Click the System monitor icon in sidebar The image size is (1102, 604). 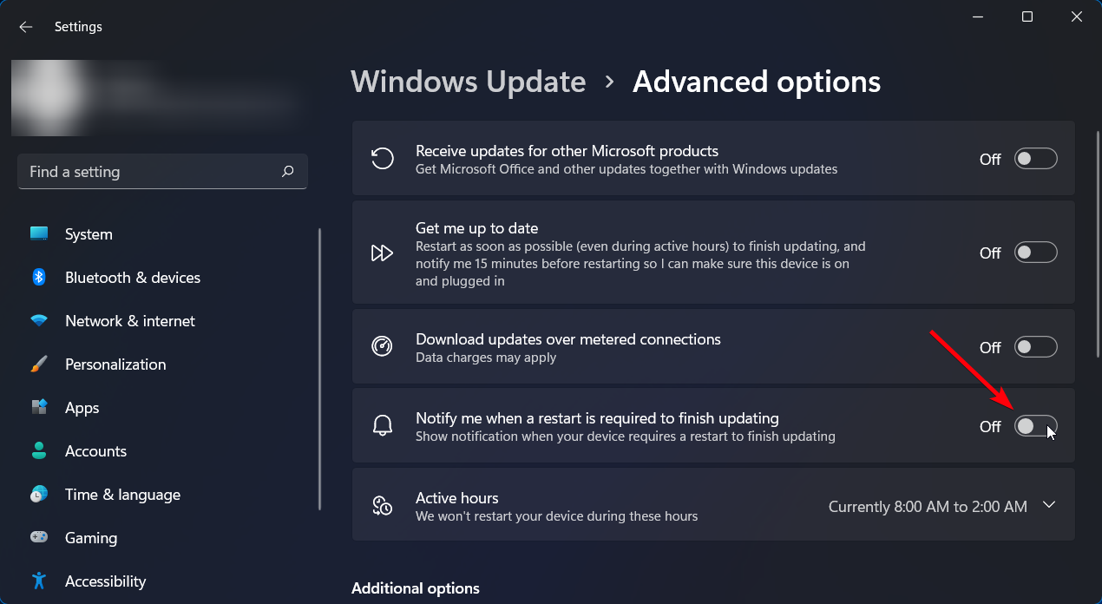pyautogui.click(x=39, y=234)
